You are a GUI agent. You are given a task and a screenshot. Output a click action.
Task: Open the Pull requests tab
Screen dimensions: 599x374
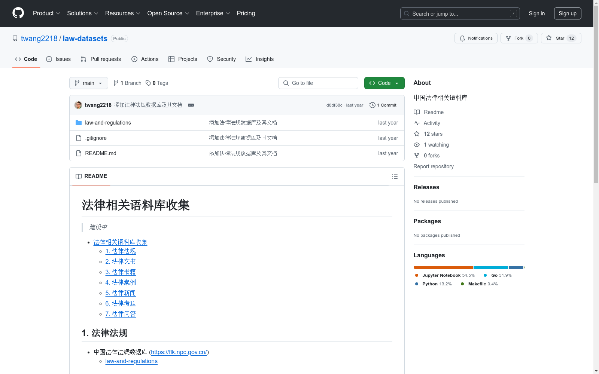(x=101, y=59)
